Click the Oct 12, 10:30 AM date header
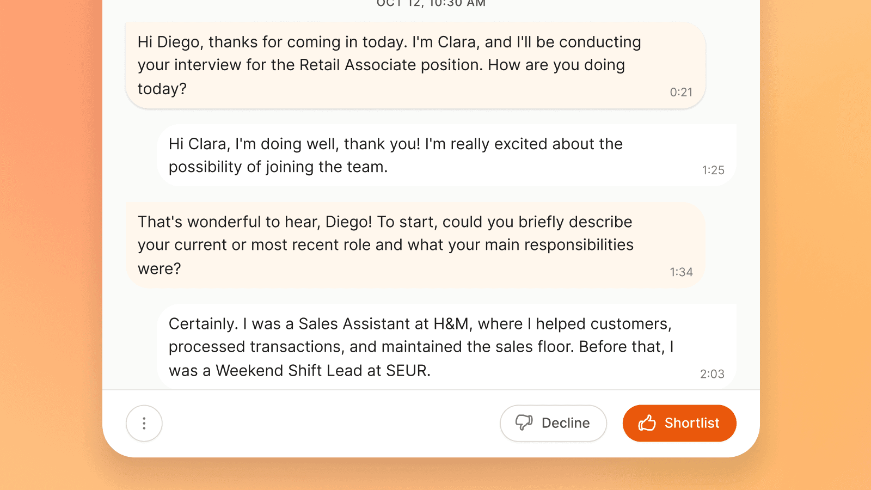Image resolution: width=871 pixels, height=490 pixels. (x=431, y=4)
